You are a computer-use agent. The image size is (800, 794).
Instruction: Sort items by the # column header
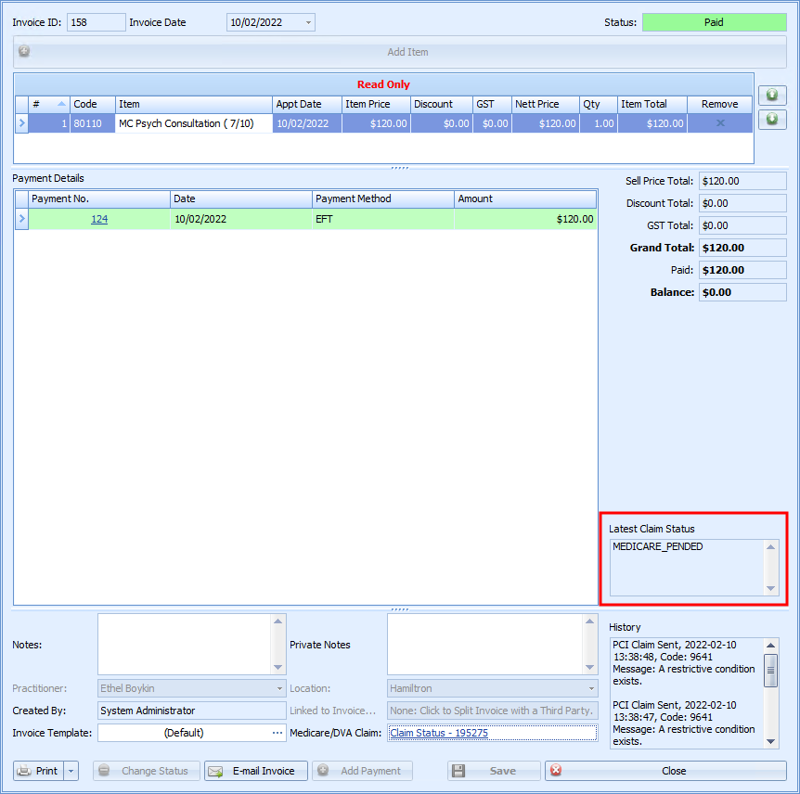(48, 104)
